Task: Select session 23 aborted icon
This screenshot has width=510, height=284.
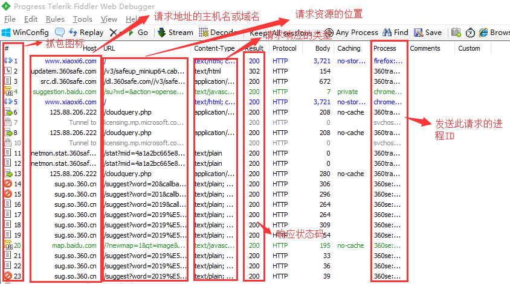Action: (x=8, y=276)
